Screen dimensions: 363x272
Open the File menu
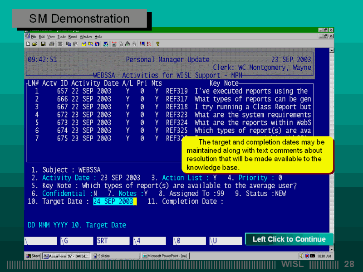point(34,36)
